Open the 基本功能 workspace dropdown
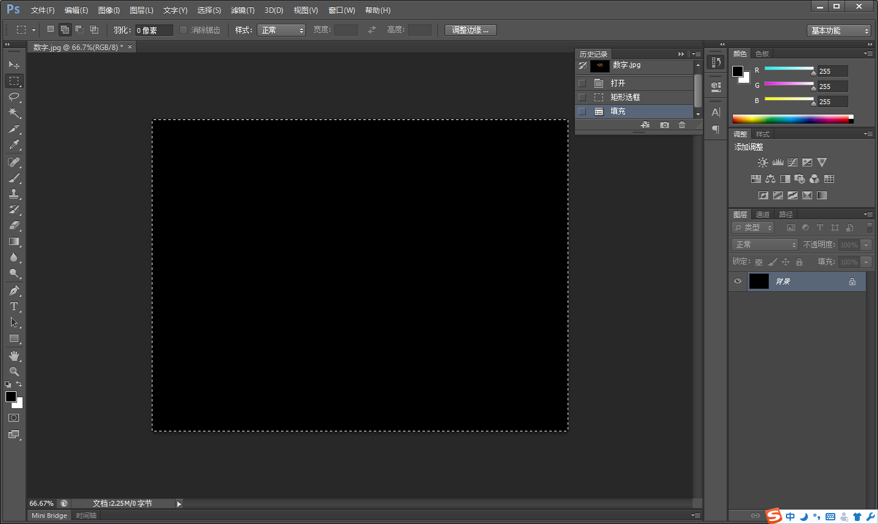 click(x=839, y=30)
